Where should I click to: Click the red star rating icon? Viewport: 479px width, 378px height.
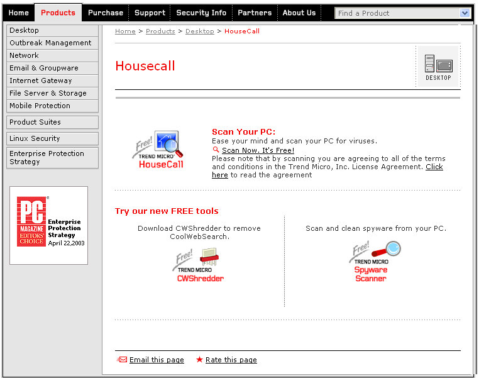point(199,359)
